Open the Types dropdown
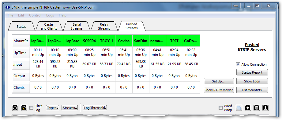The image size is (282, 120). tap(53, 108)
